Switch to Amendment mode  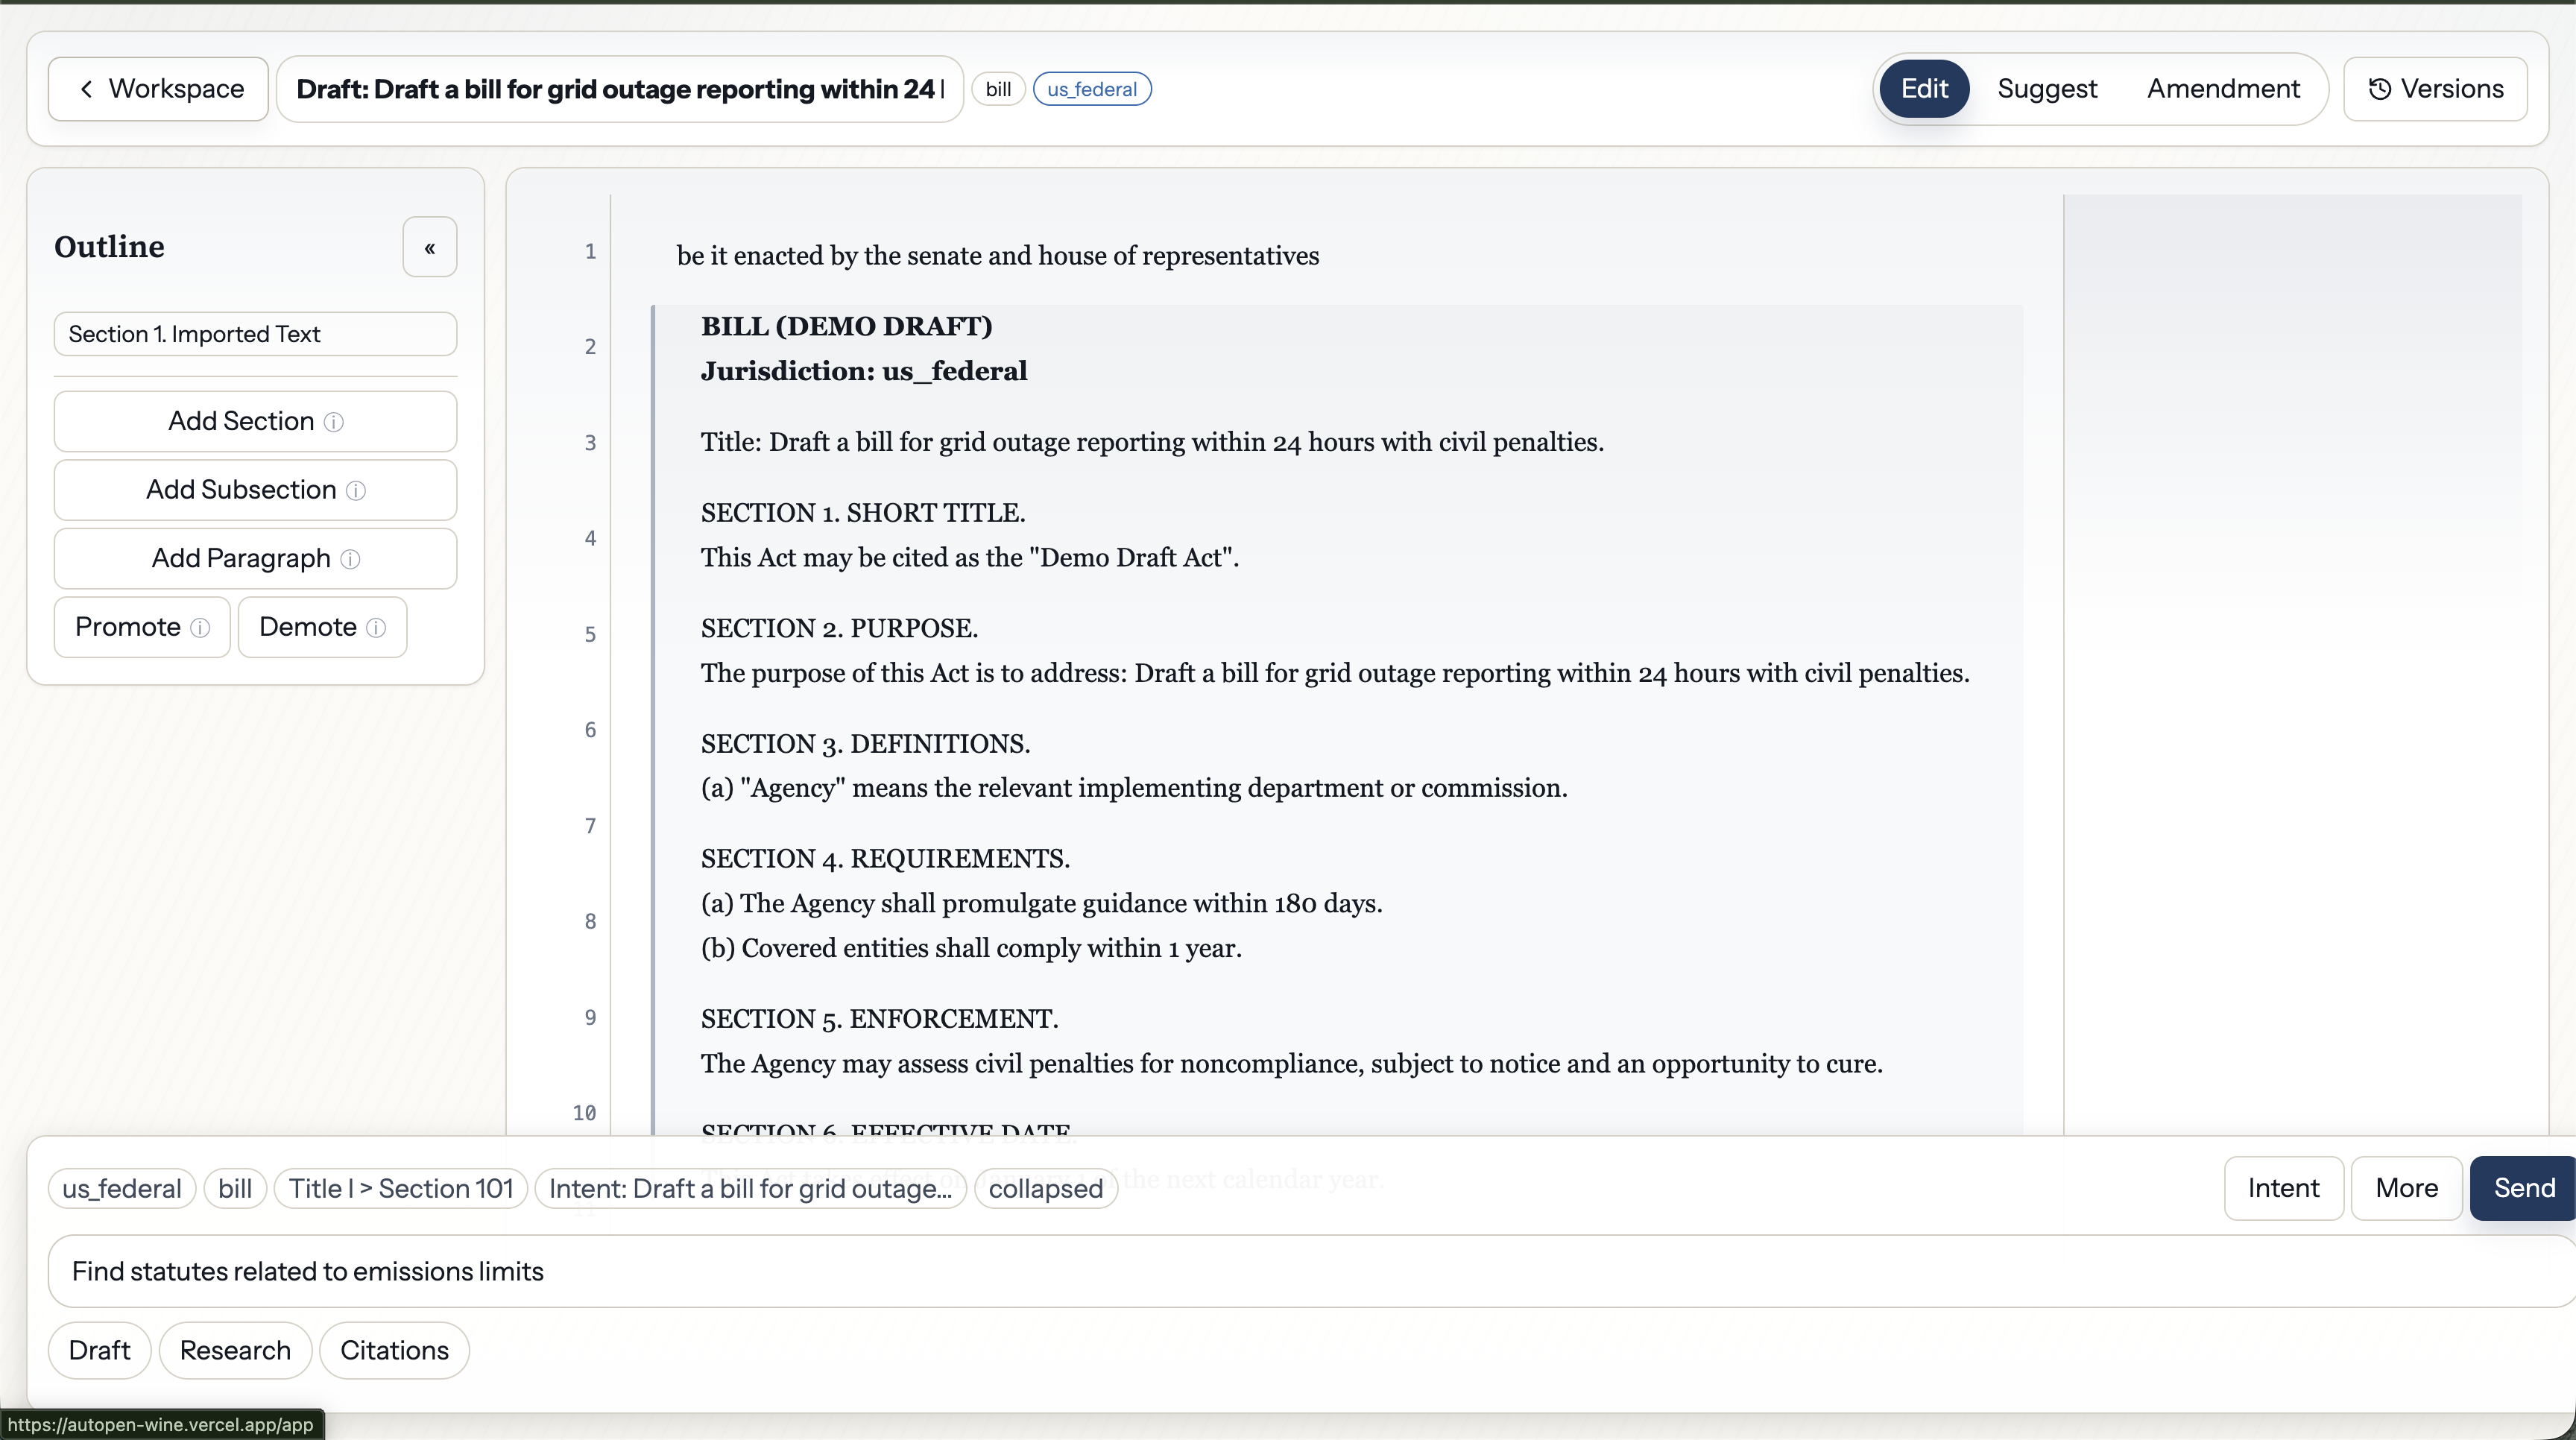coord(2222,89)
